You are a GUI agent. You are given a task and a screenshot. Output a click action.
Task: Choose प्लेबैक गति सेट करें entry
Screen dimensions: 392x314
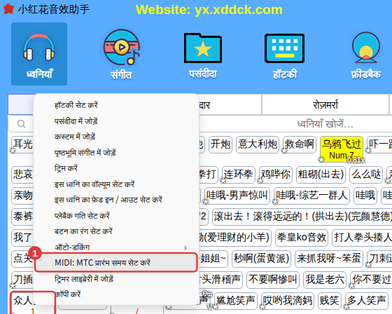tap(116, 216)
